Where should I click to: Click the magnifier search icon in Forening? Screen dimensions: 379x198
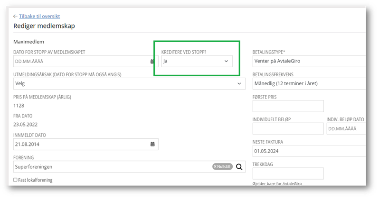(x=239, y=167)
